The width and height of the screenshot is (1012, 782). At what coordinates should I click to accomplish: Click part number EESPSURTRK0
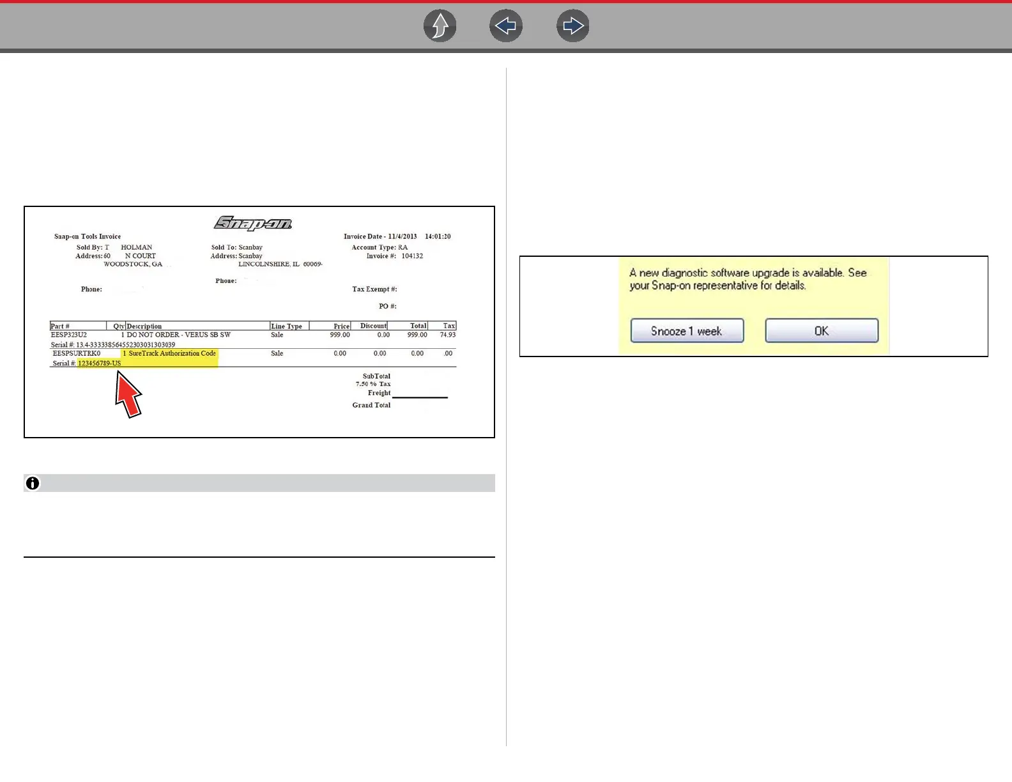tap(77, 353)
